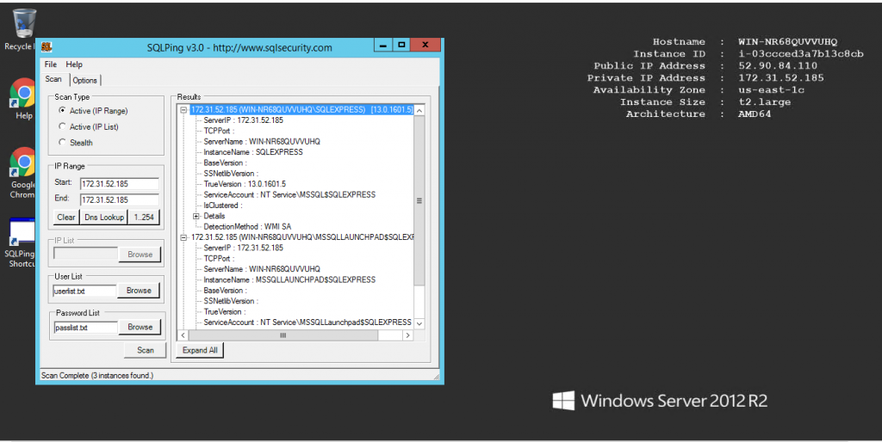
Task: Browse for the User List file
Action: pos(139,291)
